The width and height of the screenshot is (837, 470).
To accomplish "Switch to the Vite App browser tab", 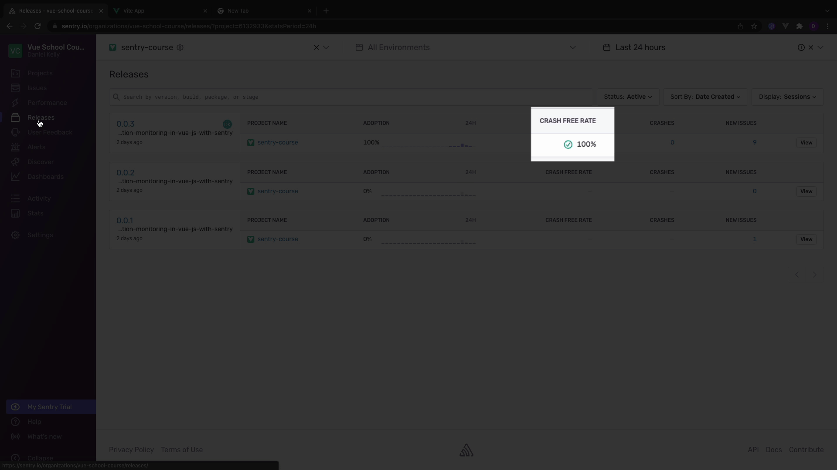I will 160,11.
